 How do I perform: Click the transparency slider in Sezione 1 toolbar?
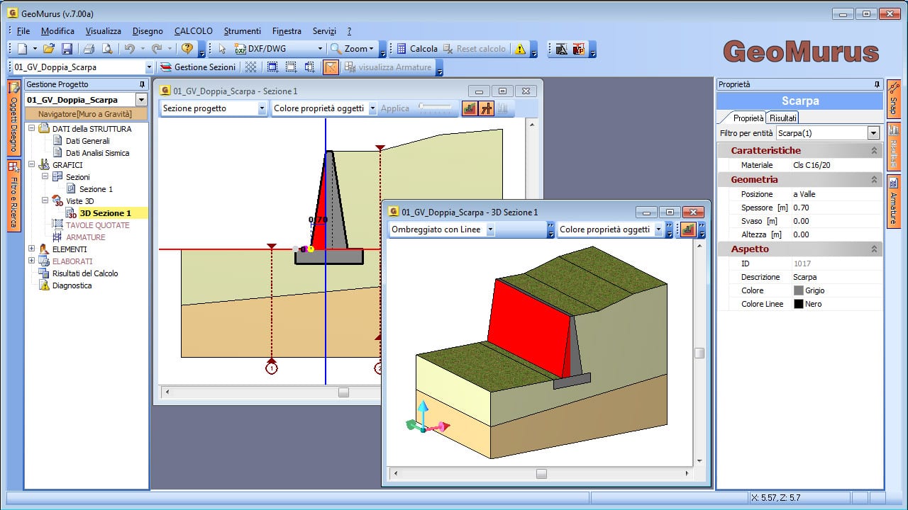pos(435,108)
